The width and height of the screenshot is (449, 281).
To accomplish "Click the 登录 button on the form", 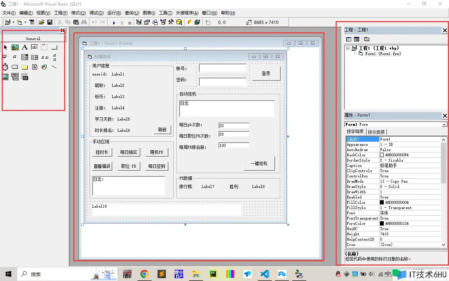I will [x=266, y=73].
